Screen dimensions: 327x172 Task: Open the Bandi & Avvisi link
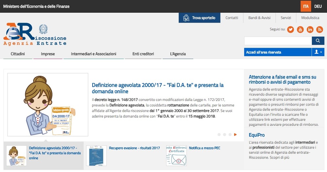click(x=259, y=18)
